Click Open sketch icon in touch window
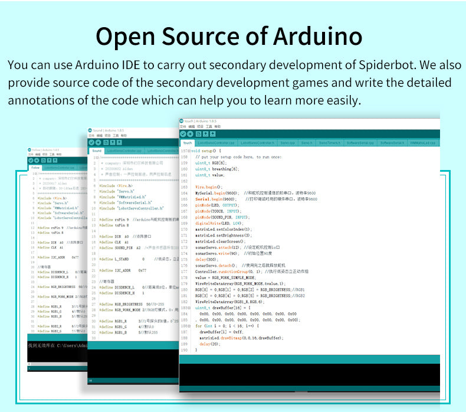466x412 pixels. click(206, 135)
